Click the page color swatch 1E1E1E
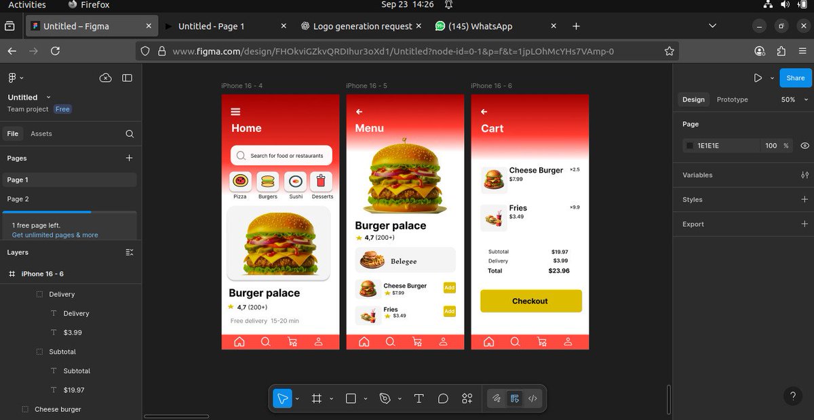This screenshot has width=814, height=420. 690,146
